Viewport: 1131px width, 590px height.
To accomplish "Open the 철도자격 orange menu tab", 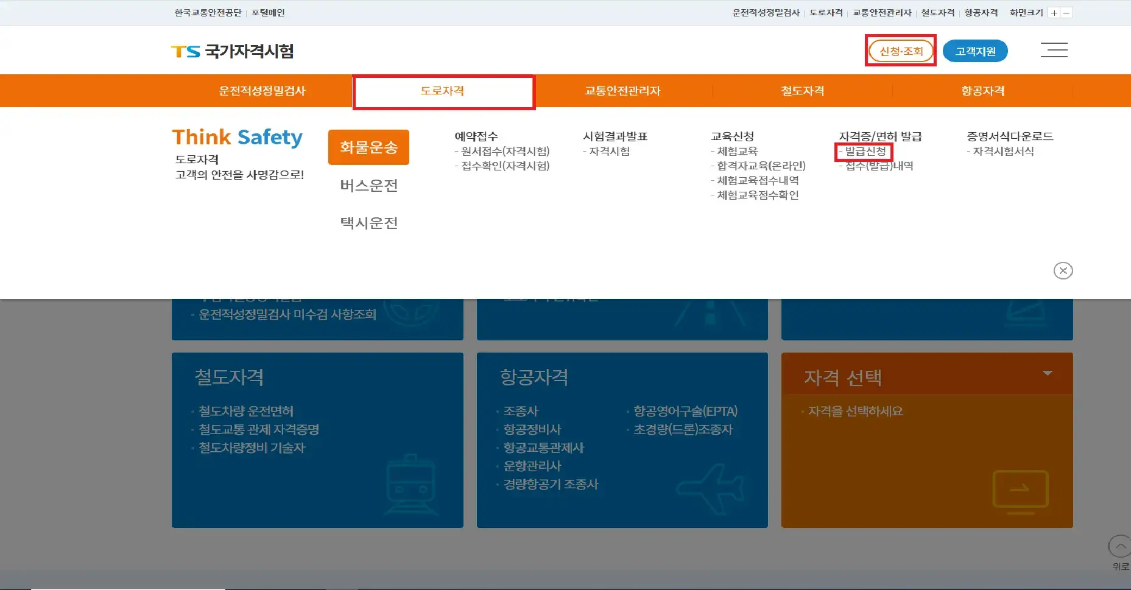I will [x=802, y=91].
